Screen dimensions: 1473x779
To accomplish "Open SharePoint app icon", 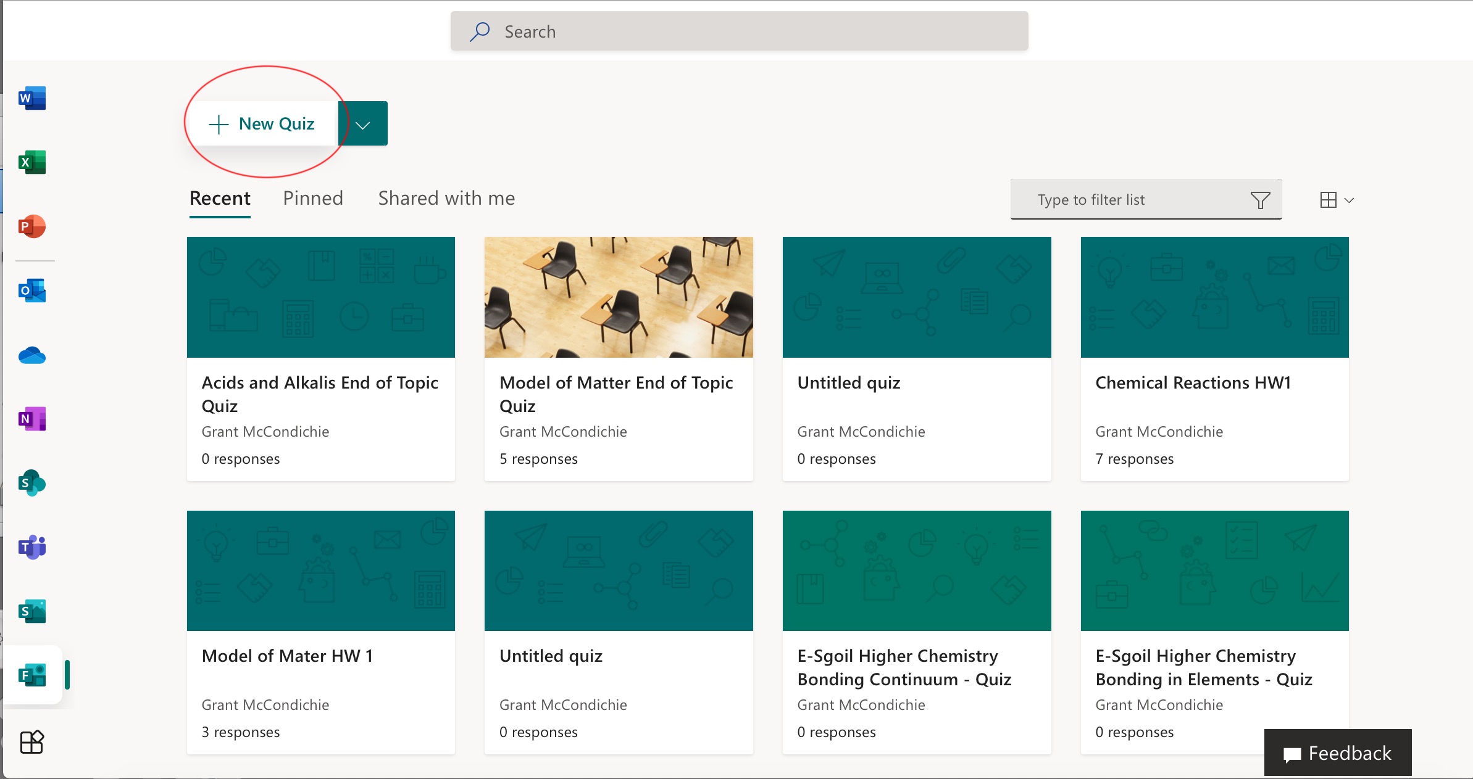I will (x=32, y=484).
